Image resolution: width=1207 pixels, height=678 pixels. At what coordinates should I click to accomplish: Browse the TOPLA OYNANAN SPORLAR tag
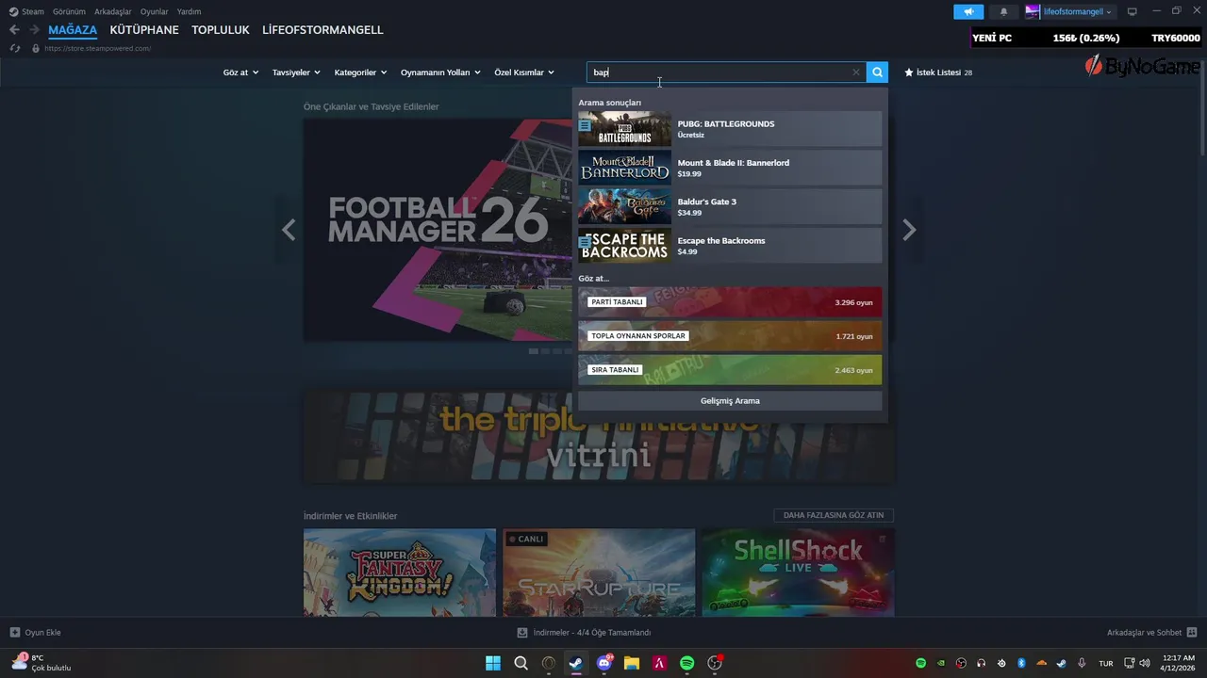pyautogui.click(x=730, y=336)
